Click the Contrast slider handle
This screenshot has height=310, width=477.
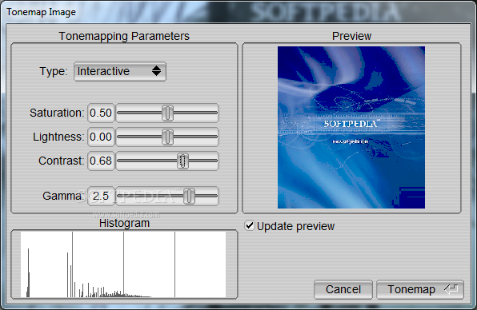click(x=182, y=161)
